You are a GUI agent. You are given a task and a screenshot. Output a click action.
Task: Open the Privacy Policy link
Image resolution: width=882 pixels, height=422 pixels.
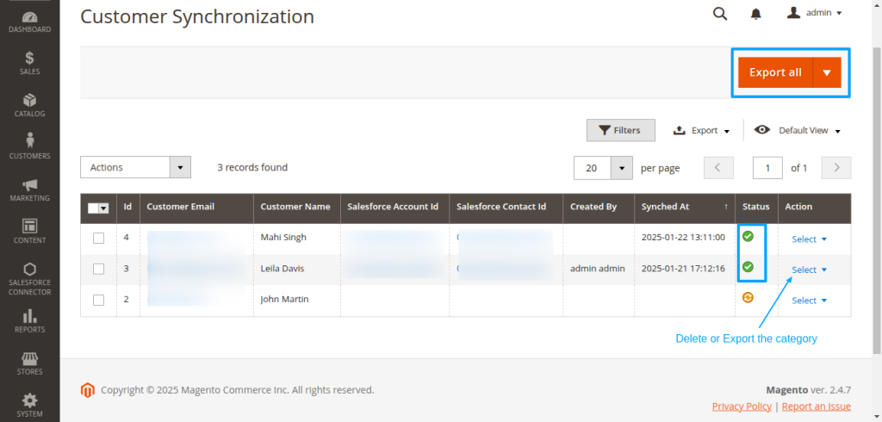tap(742, 406)
